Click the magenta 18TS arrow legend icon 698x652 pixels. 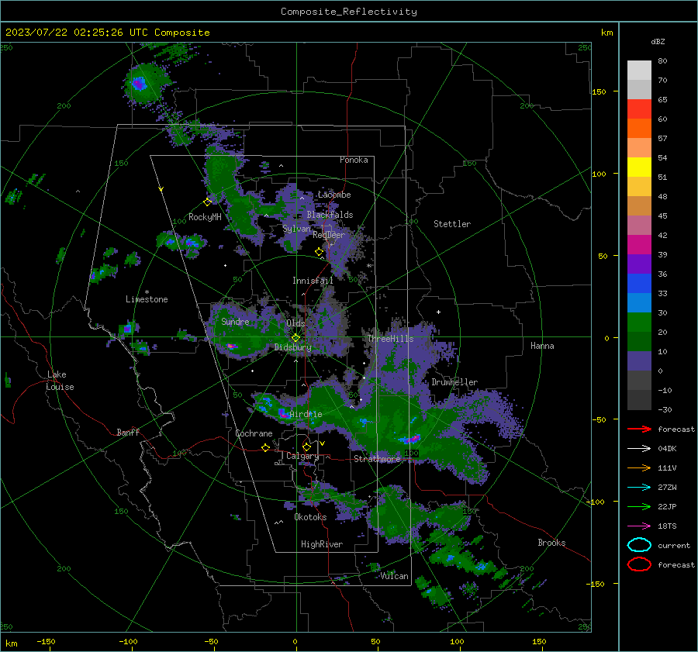(x=639, y=526)
